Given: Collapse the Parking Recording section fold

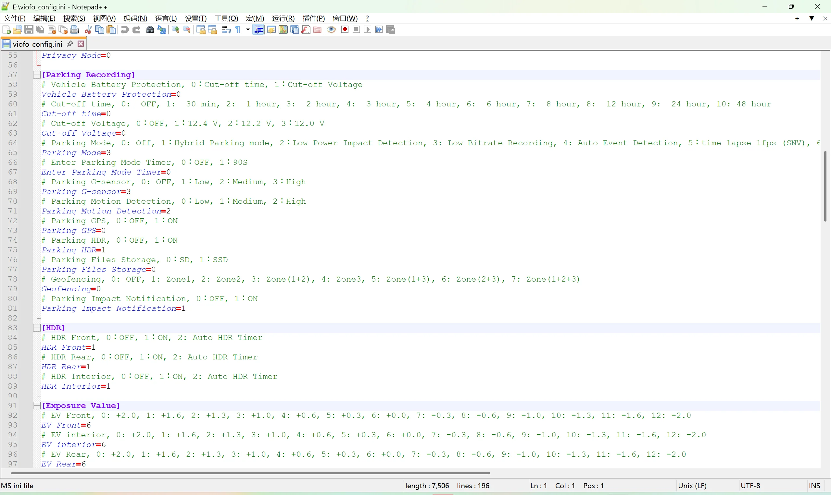Looking at the screenshot, I should pyautogui.click(x=36, y=75).
